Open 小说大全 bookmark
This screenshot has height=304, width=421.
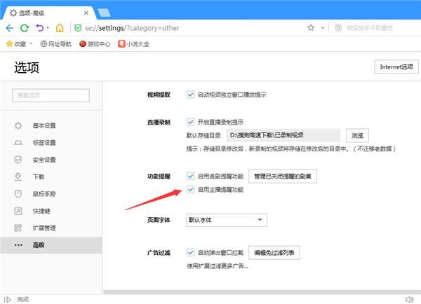[x=134, y=43]
